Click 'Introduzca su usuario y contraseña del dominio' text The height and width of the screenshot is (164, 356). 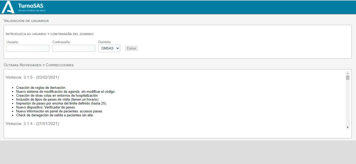pyautogui.click(x=50, y=34)
